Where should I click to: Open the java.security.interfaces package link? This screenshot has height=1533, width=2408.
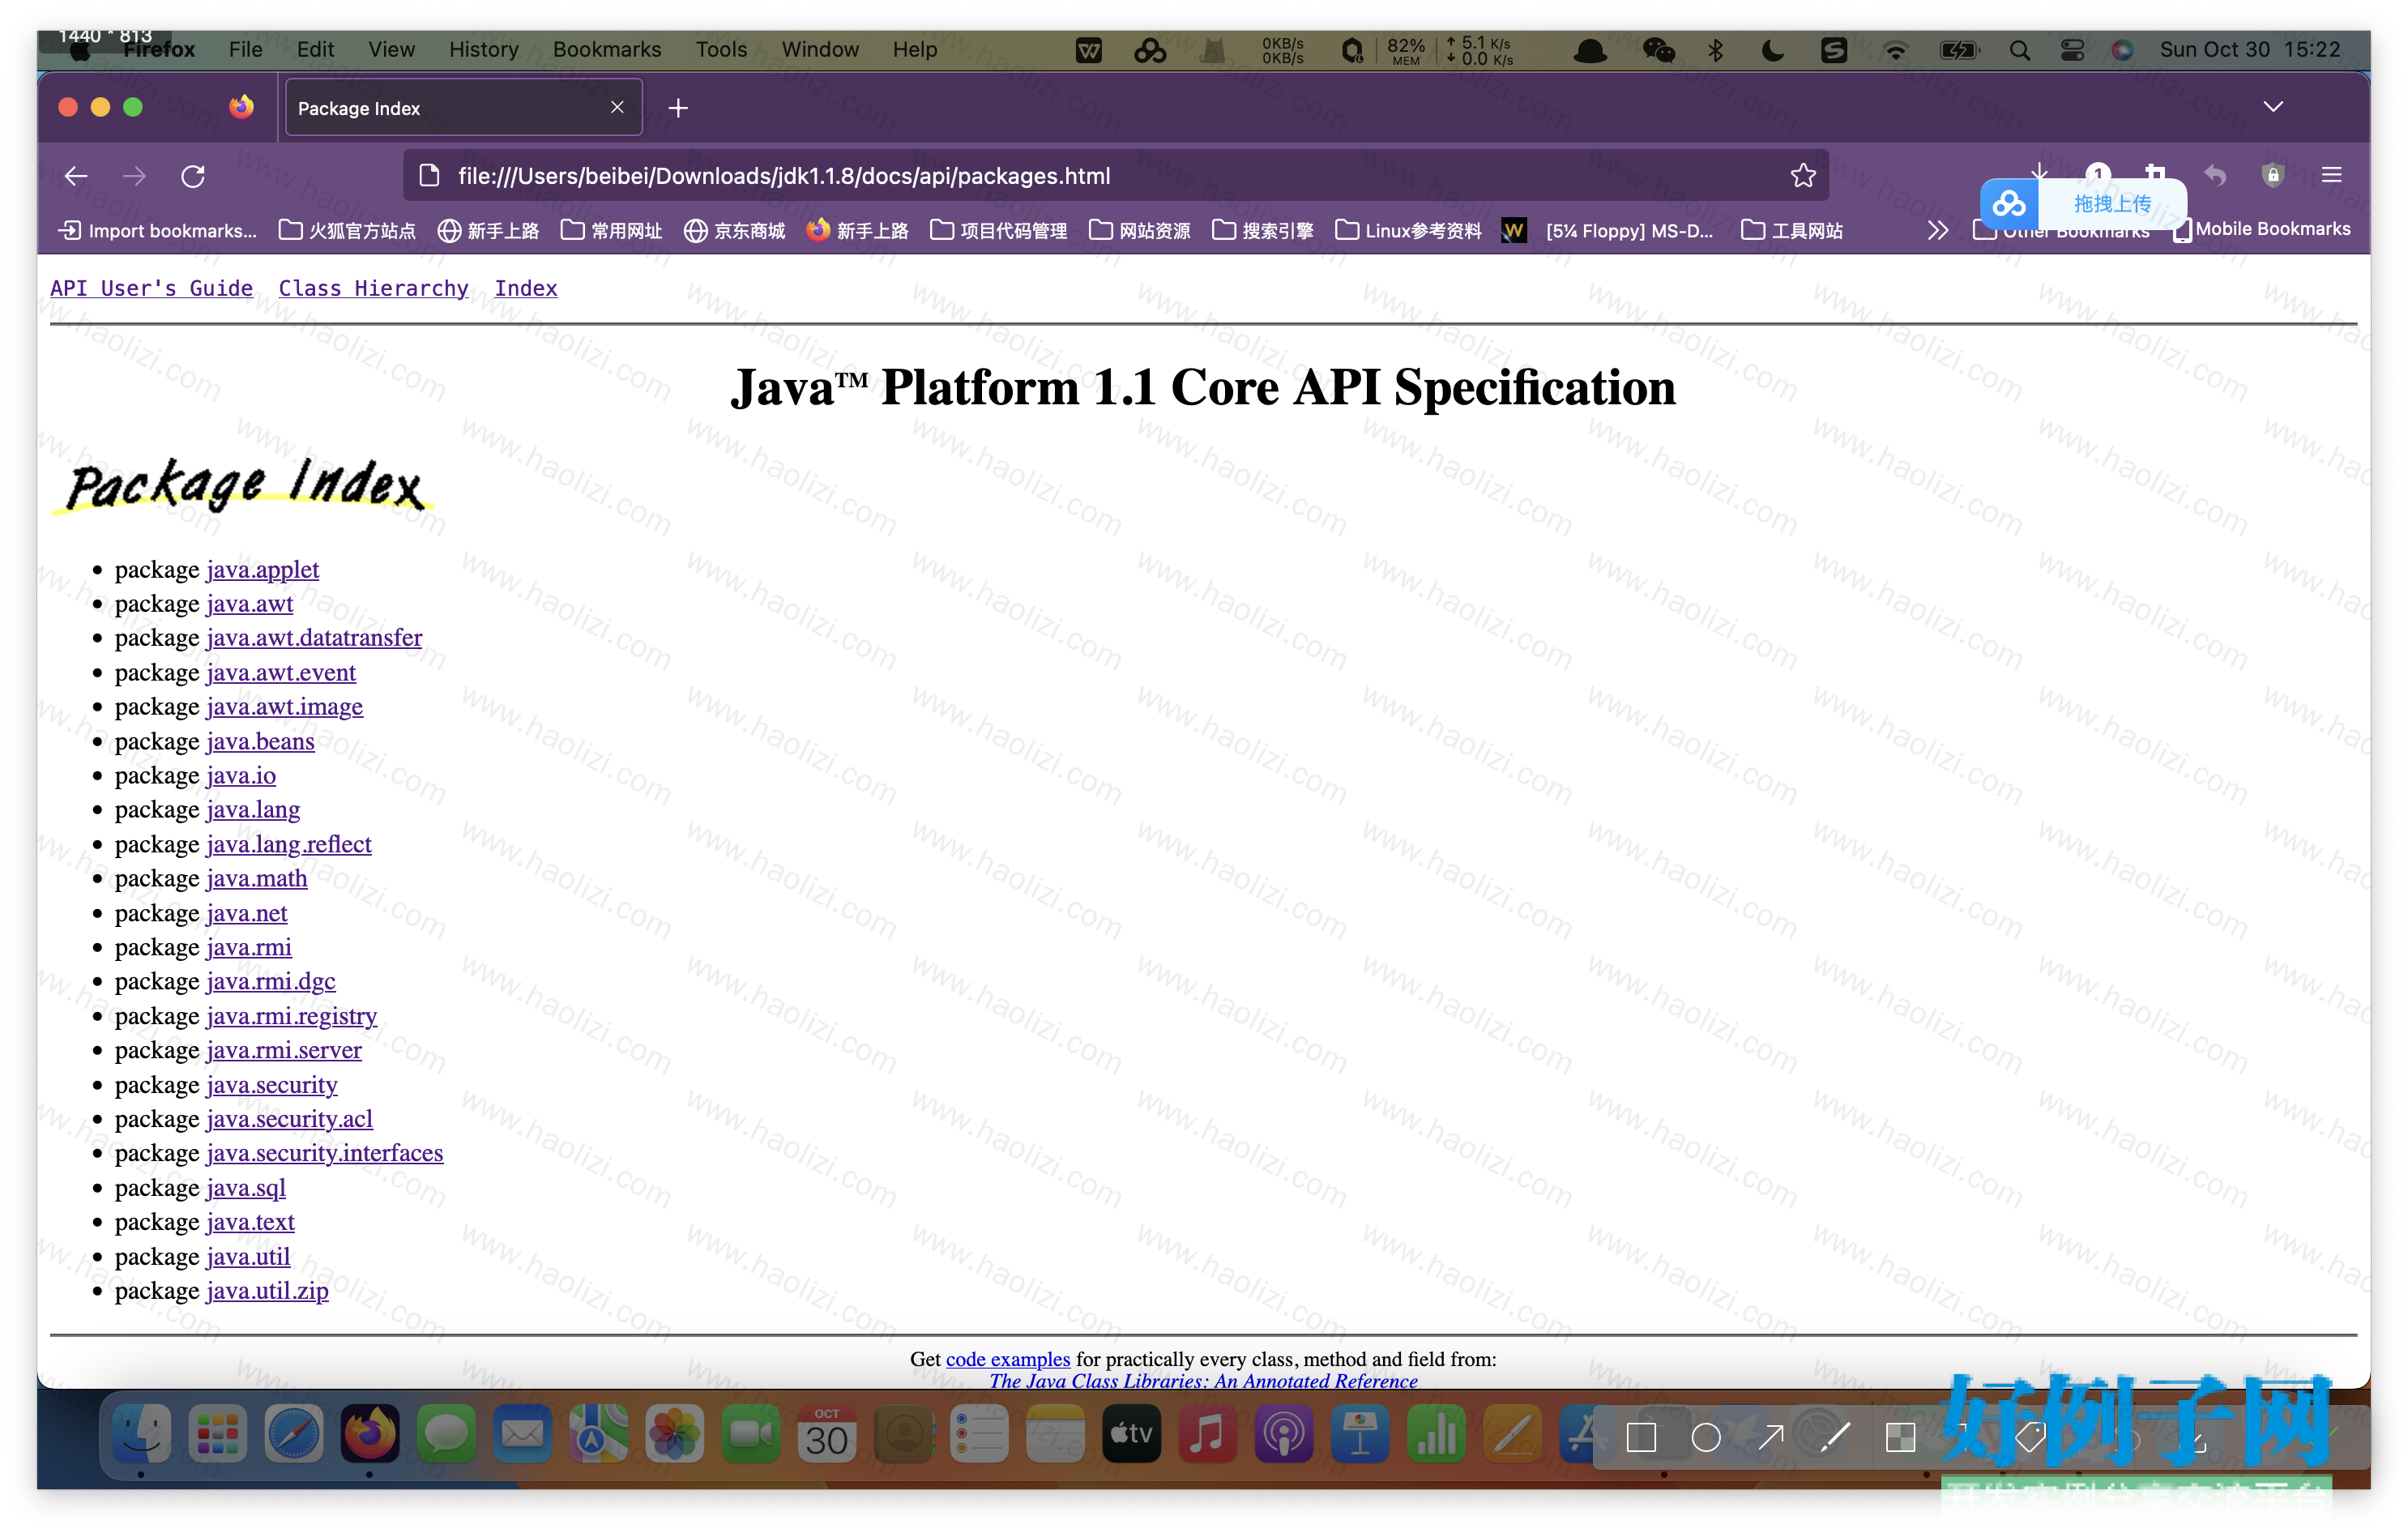(324, 1153)
